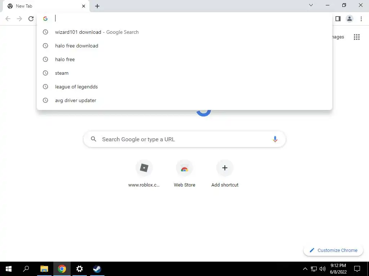This screenshot has width=369, height=276.
Task: Select the New Tab tab
Action: (x=46, y=6)
